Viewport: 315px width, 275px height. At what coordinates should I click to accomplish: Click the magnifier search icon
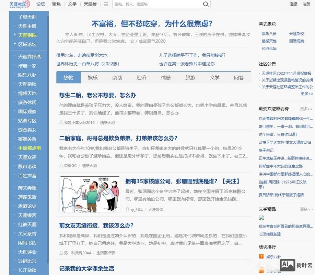point(206,4)
